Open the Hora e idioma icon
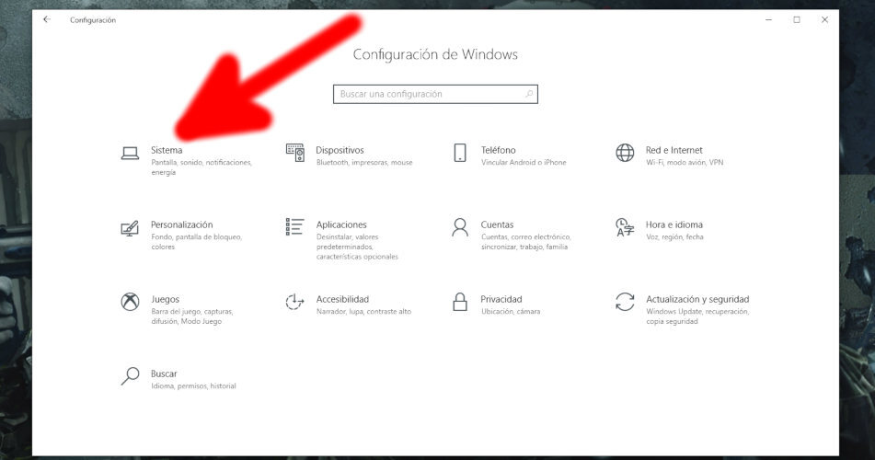 [625, 227]
